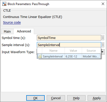The image size is (107, 102).
Task: Click the Sample interval input field
Action: (69, 45)
